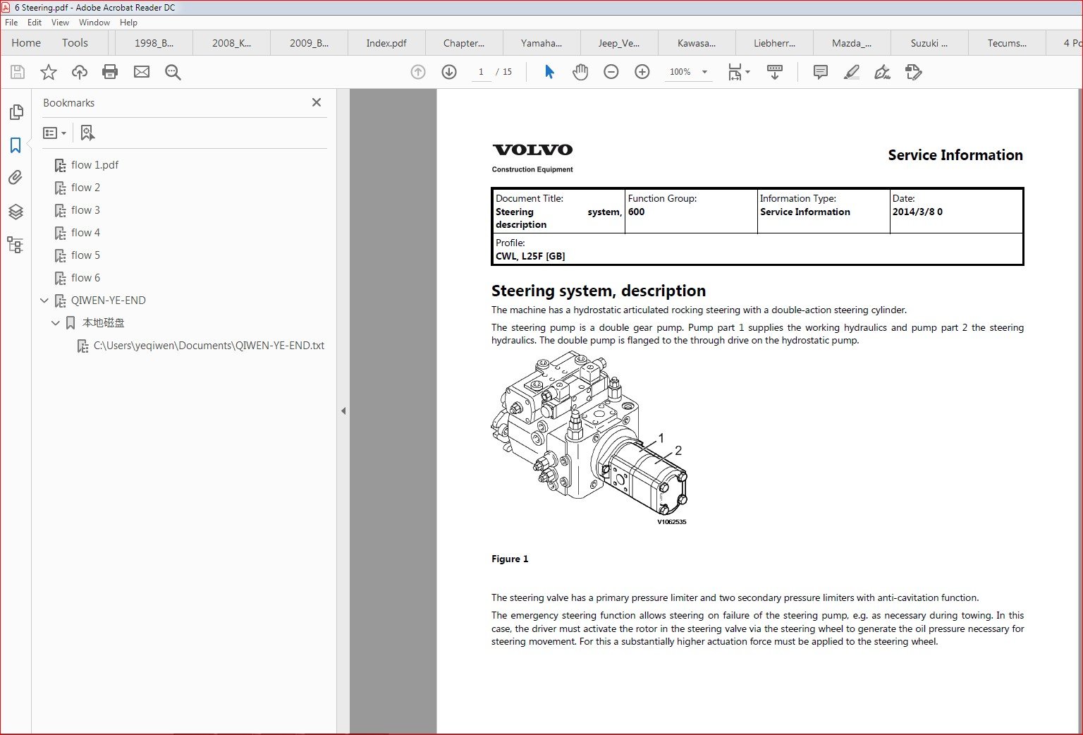Switch to the Home tab
Viewport: 1083px width, 735px height.
point(26,43)
